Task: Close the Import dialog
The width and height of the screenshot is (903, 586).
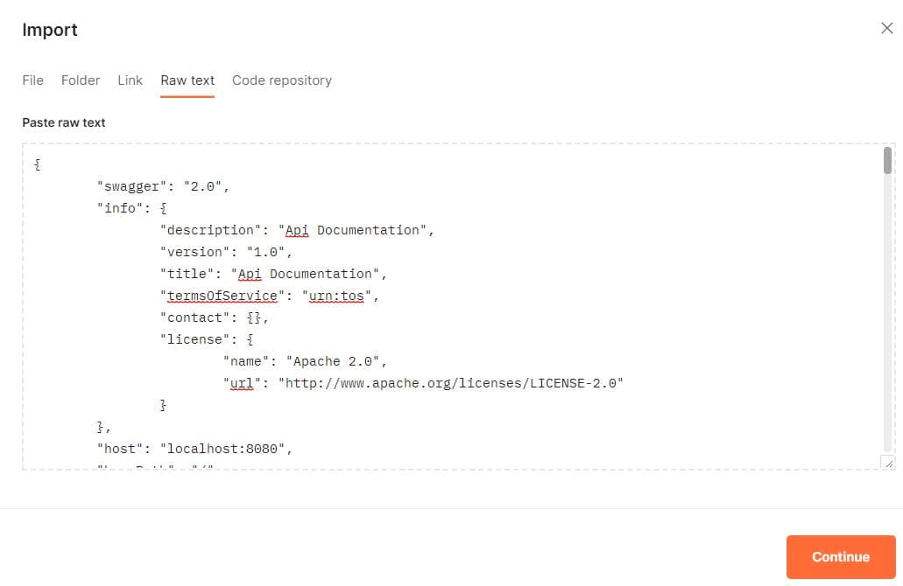Action: pyautogui.click(x=886, y=28)
